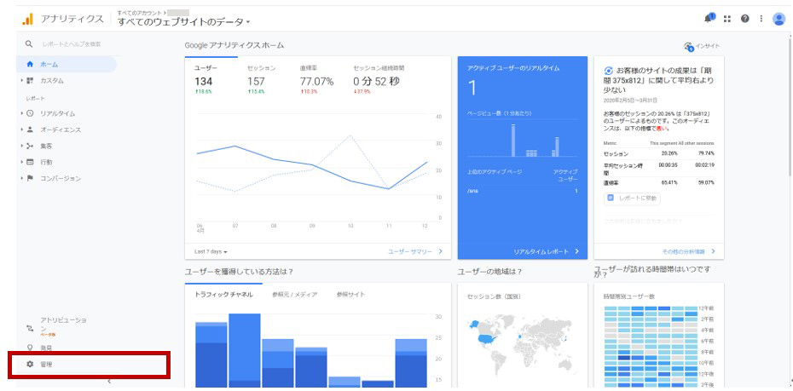The width and height of the screenshot is (793, 391).
Task: Select the 参照サイト tab
Action: click(x=350, y=294)
